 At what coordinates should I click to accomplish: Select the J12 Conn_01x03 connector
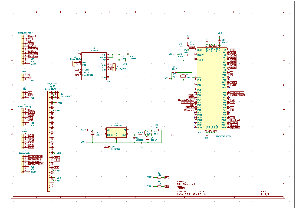(x=114, y=67)
